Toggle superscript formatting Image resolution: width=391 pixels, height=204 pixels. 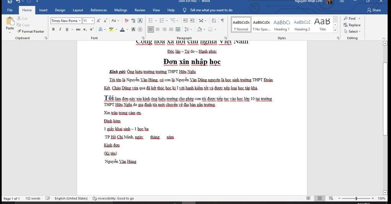(x=92, y=29)
